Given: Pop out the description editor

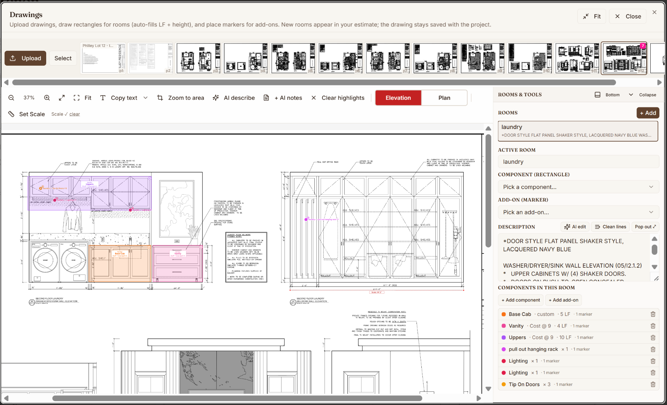Looking at the screenshot, I should (x=645, y=227).
